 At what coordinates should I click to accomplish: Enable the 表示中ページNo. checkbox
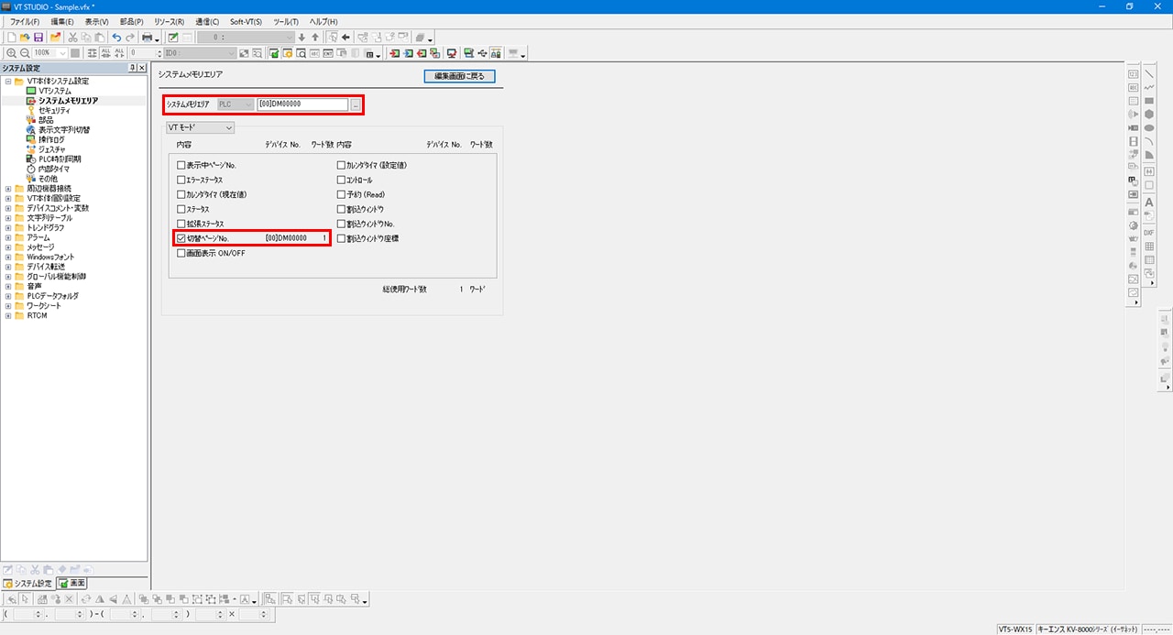(x=181, y=166)
